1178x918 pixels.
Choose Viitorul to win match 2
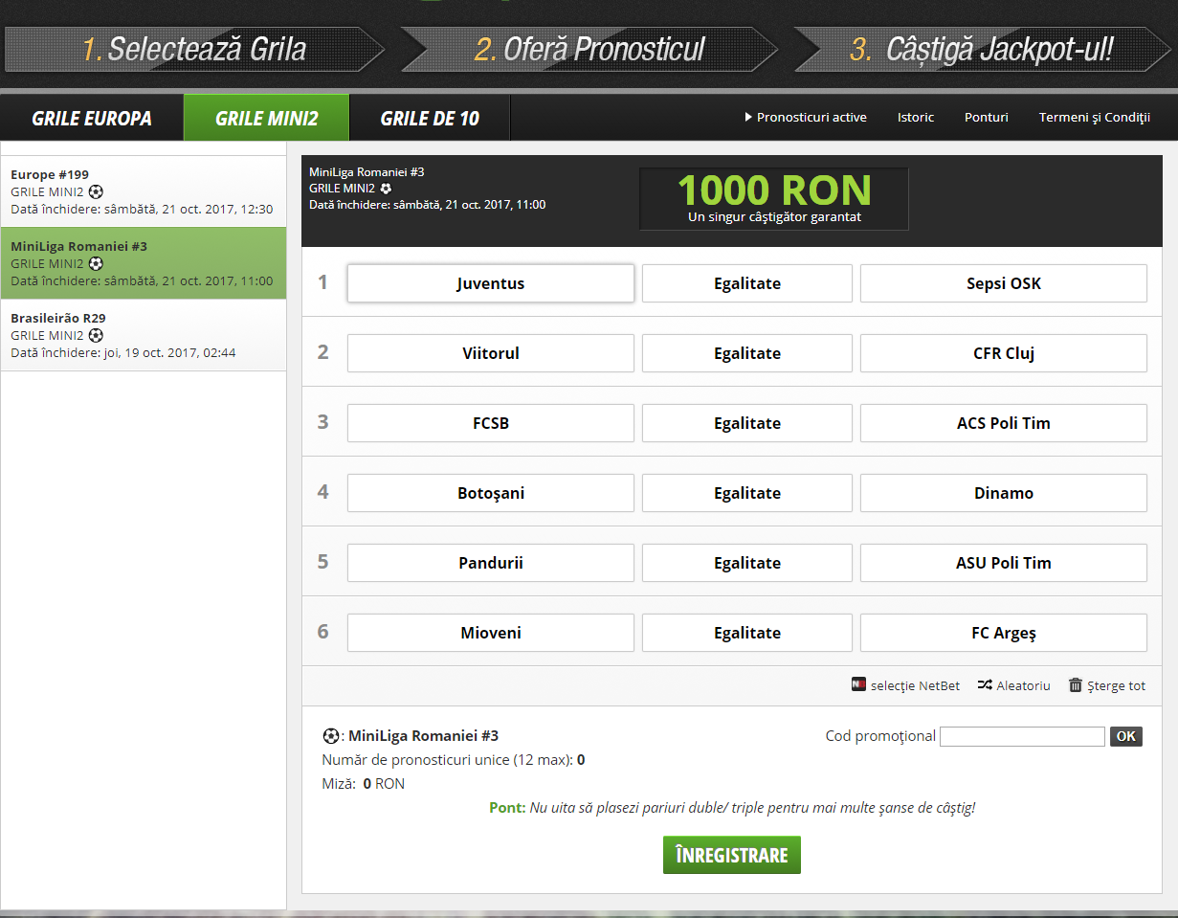coord(491,353)
